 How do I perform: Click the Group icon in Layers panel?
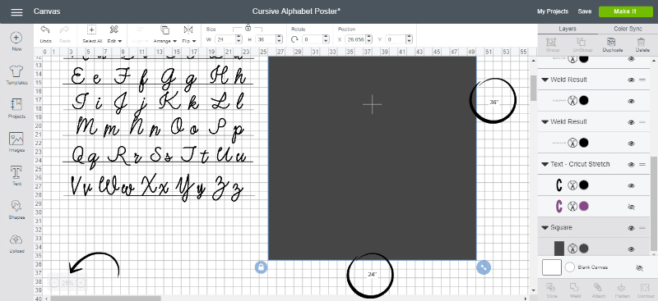pyautogui.click(x=551, y=42)
